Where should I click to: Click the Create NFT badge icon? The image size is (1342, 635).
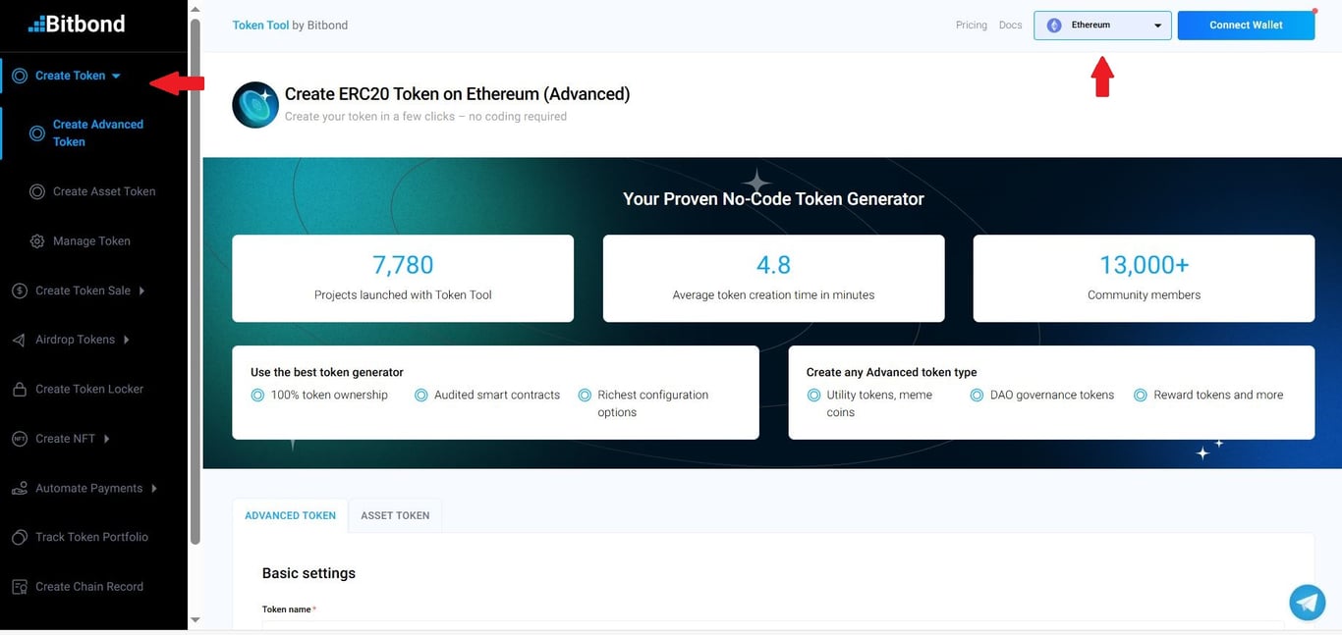(x=19, y=439)
